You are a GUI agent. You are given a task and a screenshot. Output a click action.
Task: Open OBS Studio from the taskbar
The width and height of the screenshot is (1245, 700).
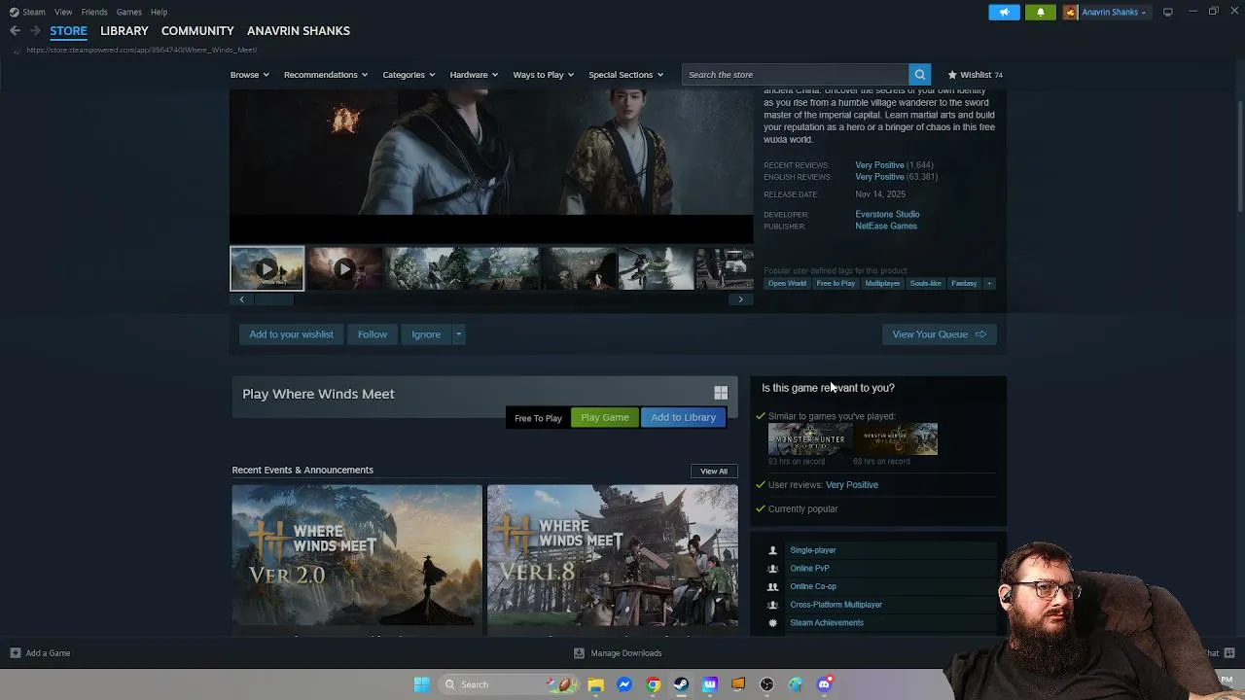766,684
